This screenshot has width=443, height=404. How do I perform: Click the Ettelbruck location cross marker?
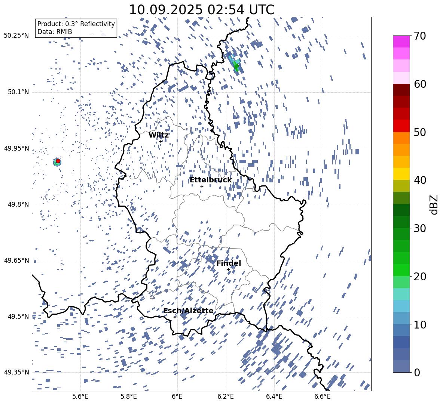coord(202,186)
